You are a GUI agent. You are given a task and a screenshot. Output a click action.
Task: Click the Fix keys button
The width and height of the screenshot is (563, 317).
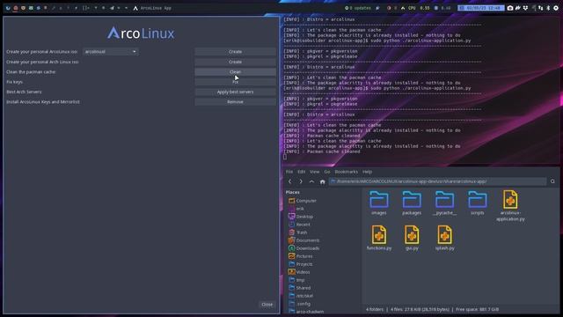235,82
